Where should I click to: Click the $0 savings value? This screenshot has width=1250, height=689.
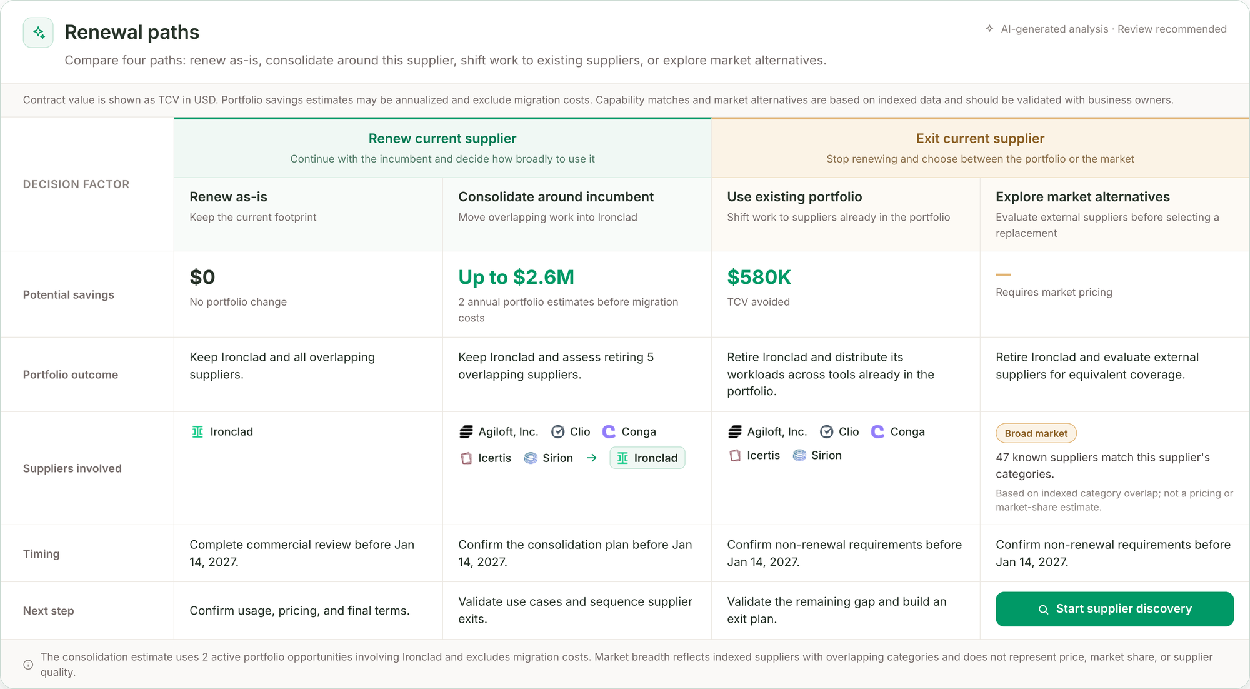pyautogui.click(x=202, y=277)
